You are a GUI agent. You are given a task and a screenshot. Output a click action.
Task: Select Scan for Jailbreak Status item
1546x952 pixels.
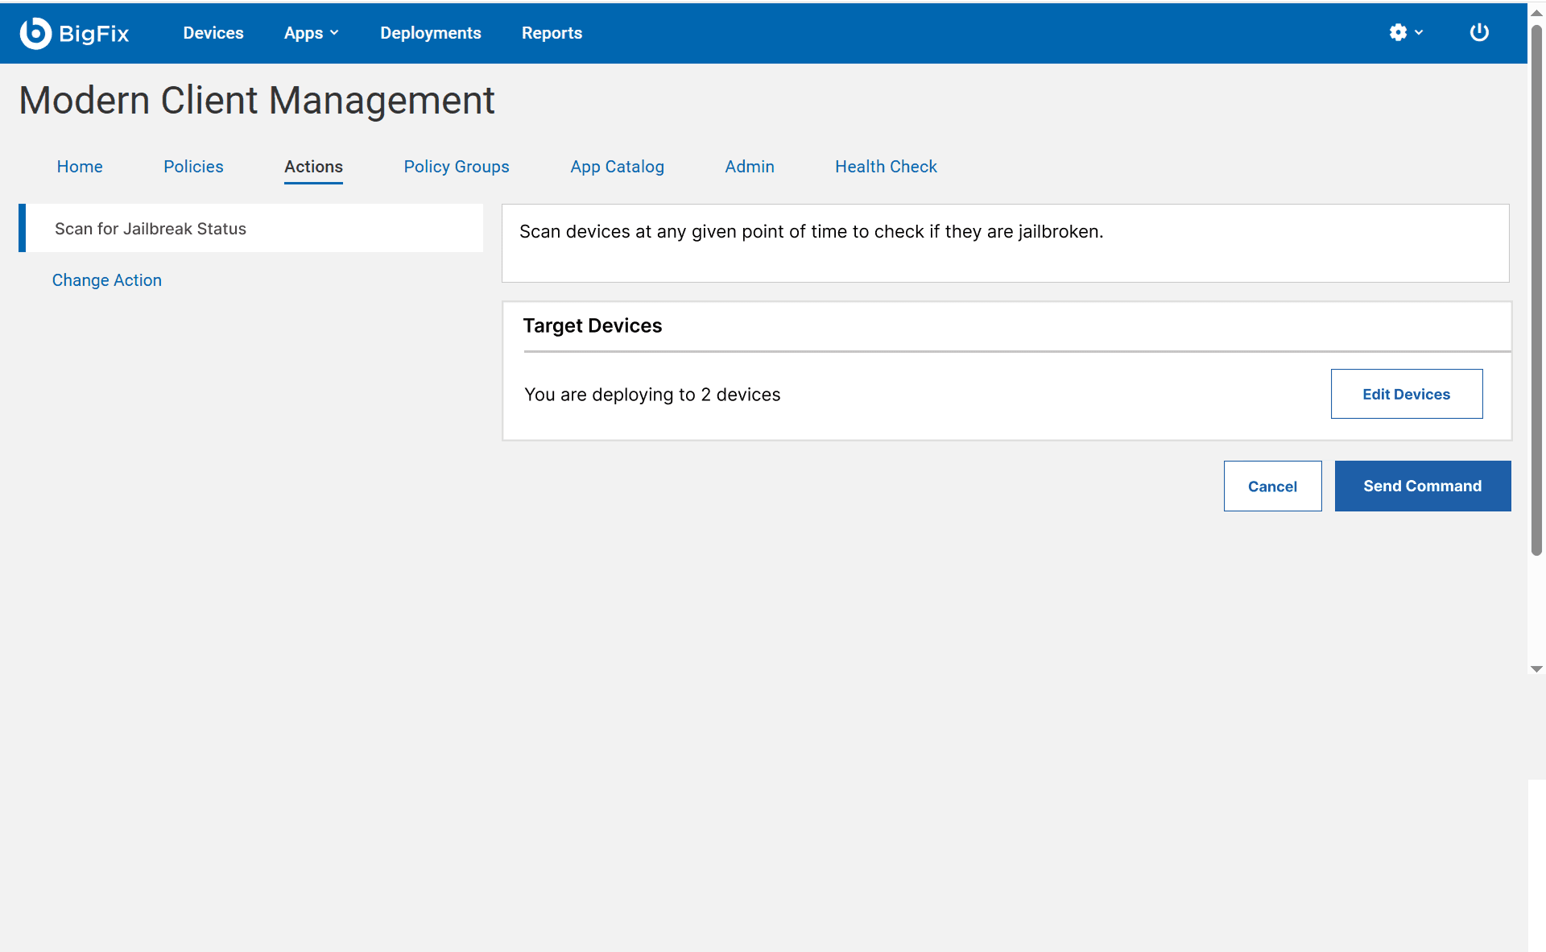251,228
